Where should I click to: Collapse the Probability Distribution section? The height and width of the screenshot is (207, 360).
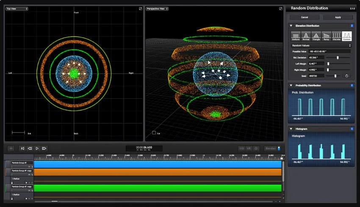click(291, 86)
